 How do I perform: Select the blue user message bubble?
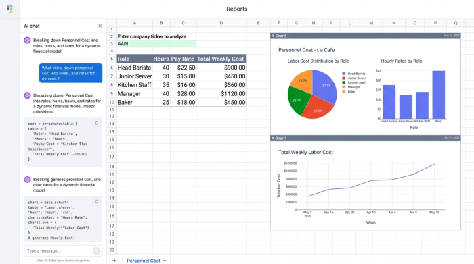coord(70,73)
